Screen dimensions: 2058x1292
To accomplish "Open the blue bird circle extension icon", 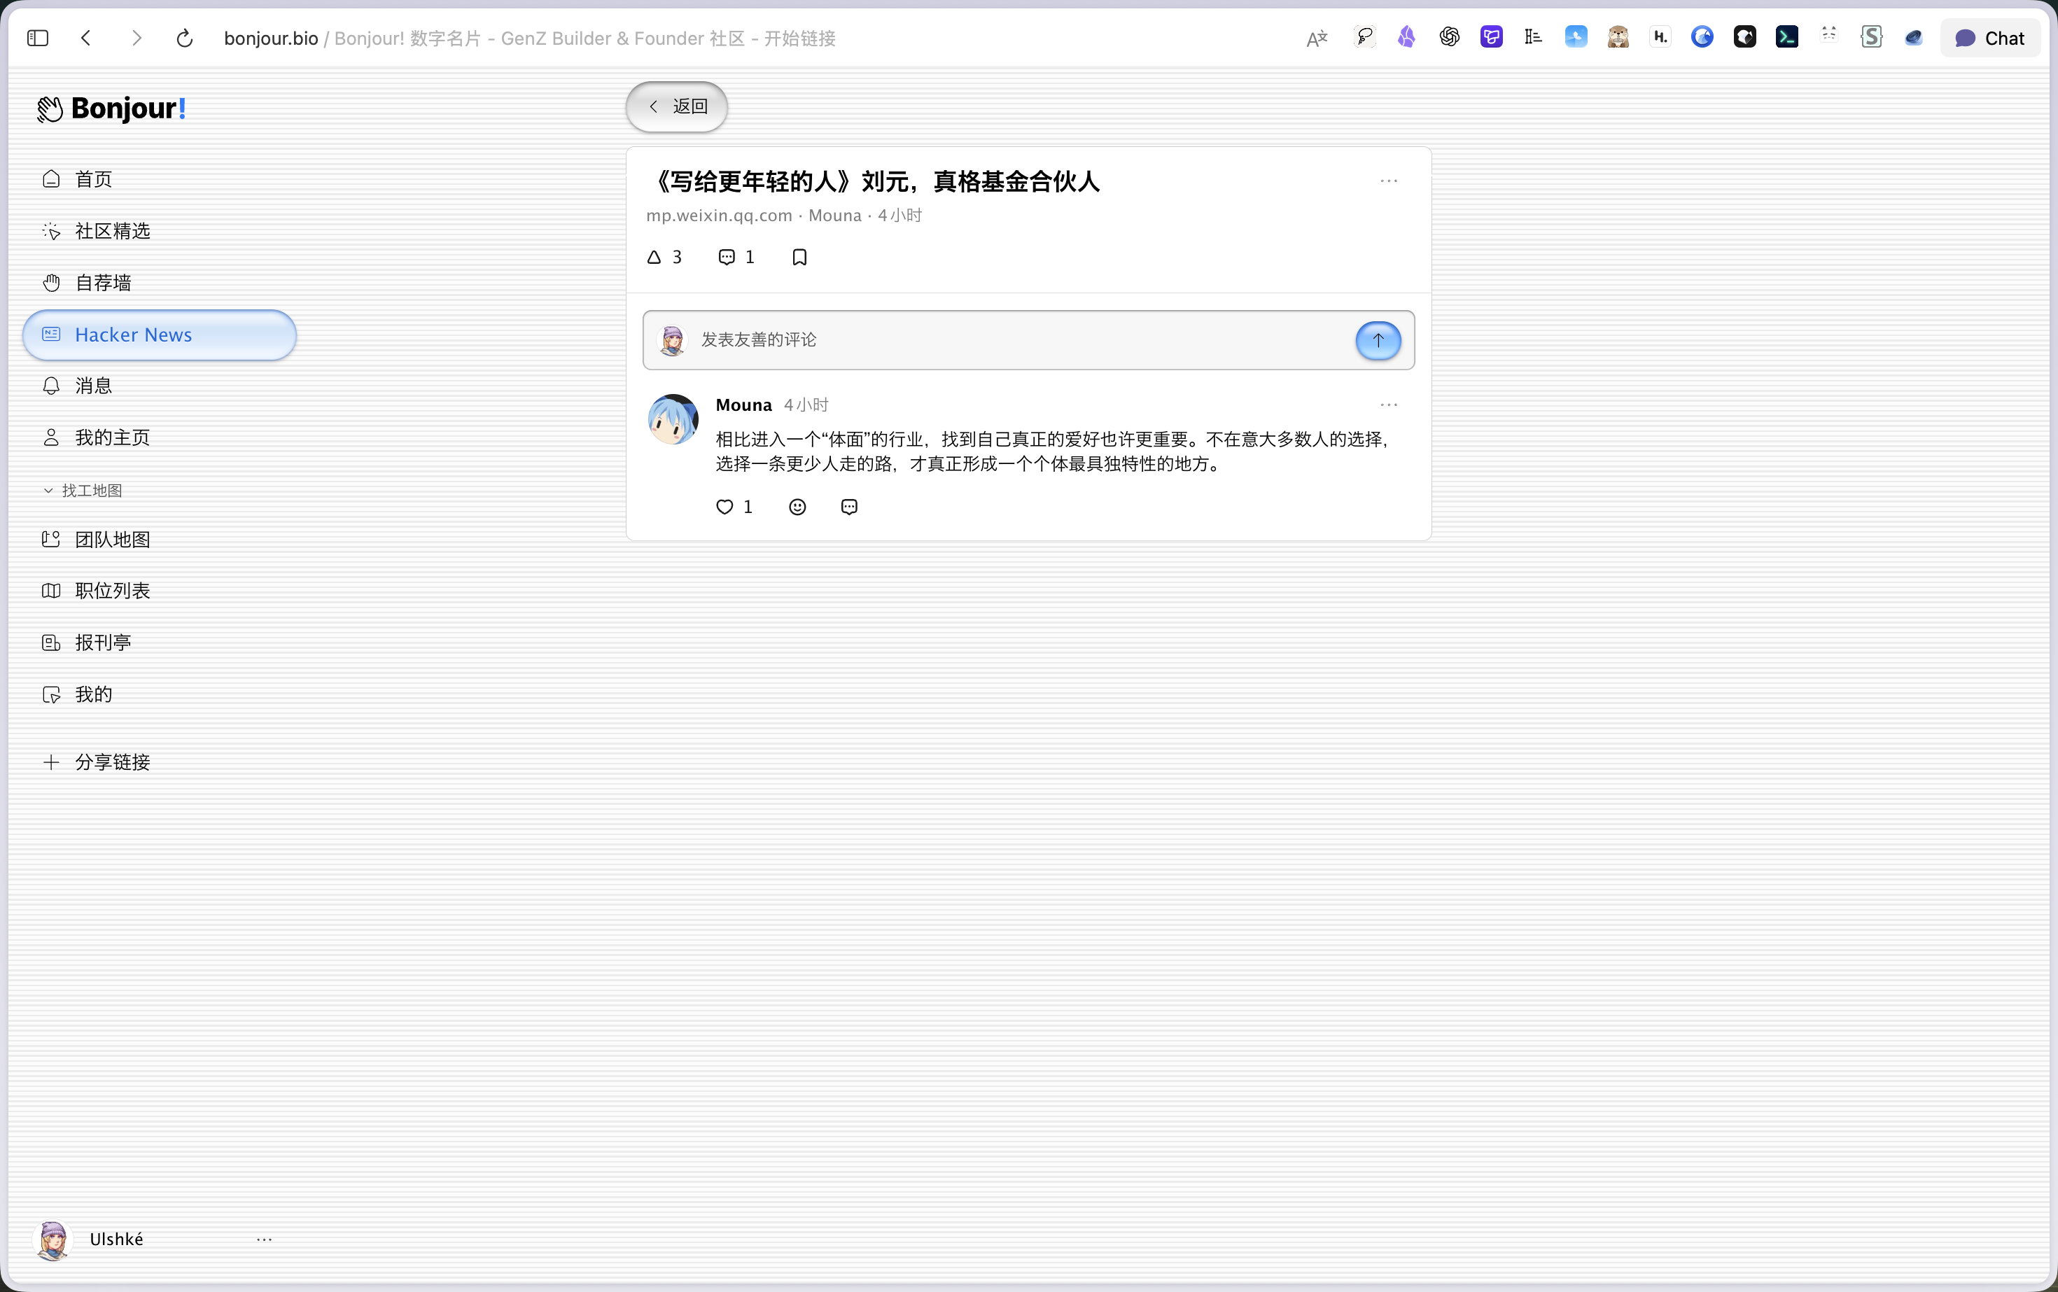I will point(1702,36).
